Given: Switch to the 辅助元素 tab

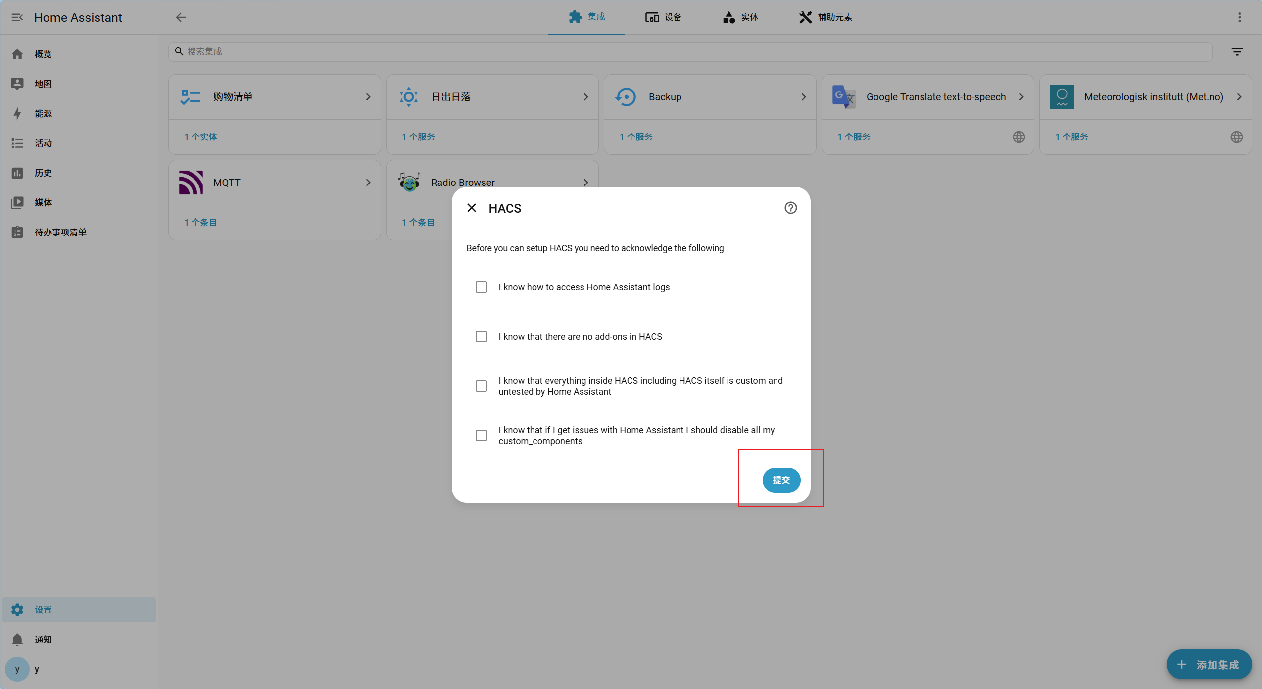Looking at the screenshot, I should [825, 17].
